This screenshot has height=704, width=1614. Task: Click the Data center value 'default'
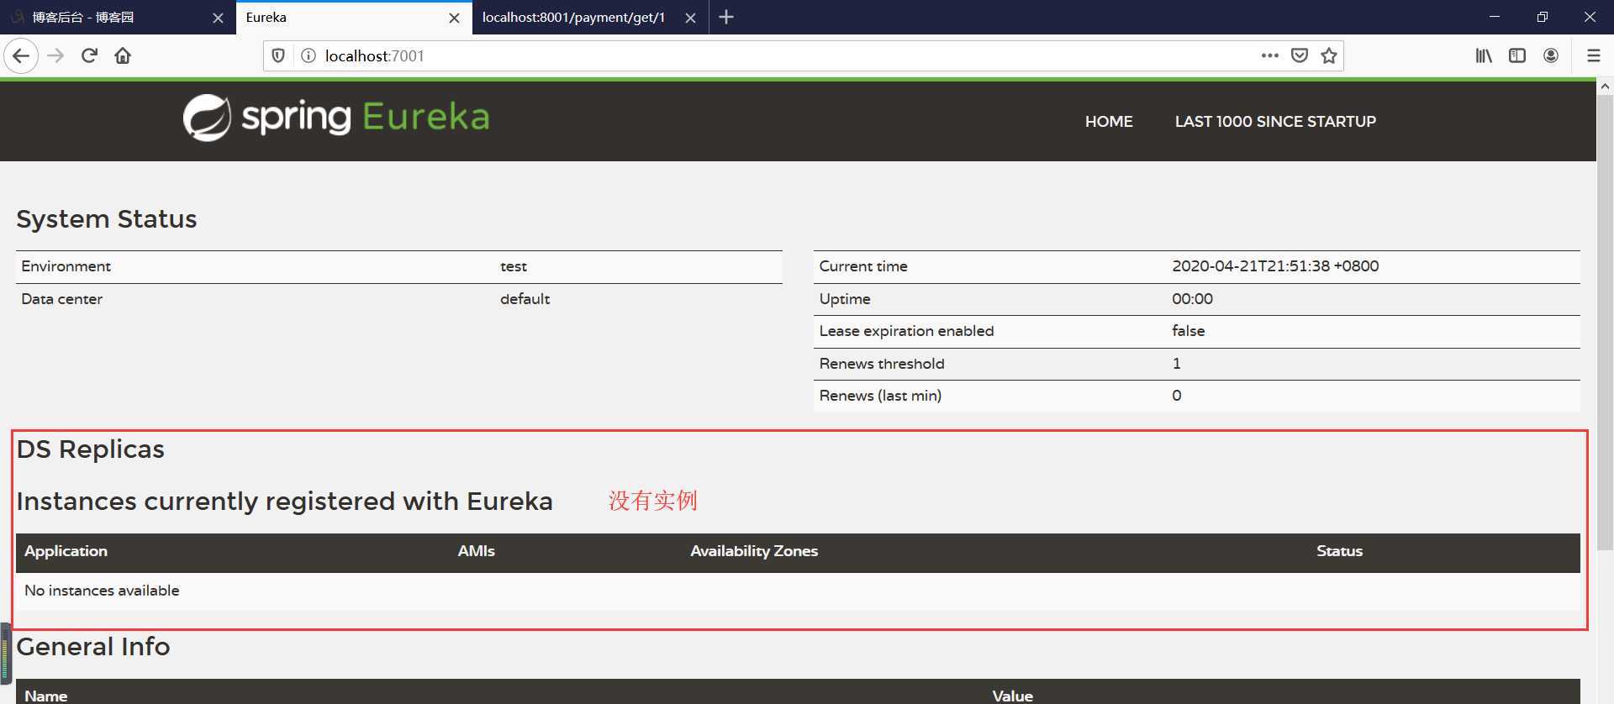[x=525, y=299]
